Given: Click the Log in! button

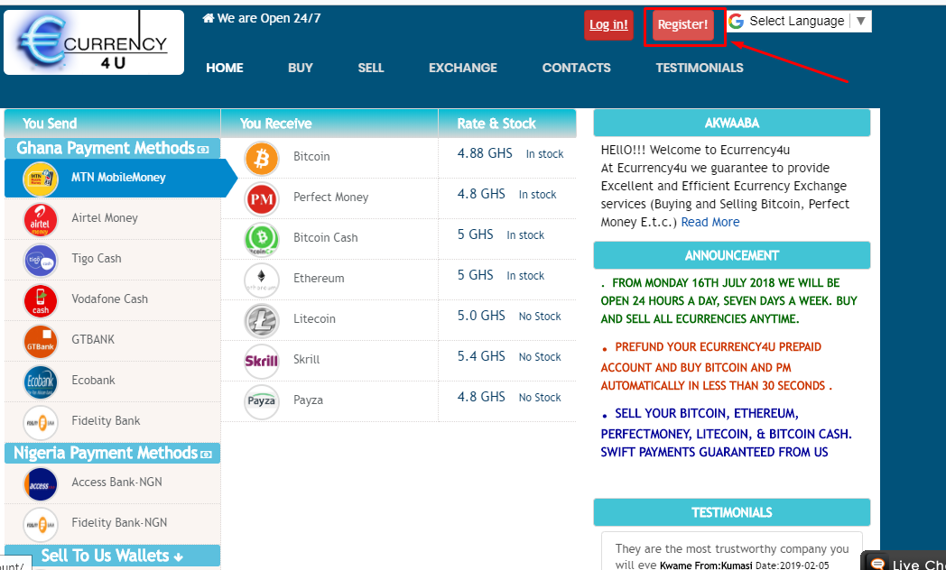Looking at the screenshot, I should 608,25.
